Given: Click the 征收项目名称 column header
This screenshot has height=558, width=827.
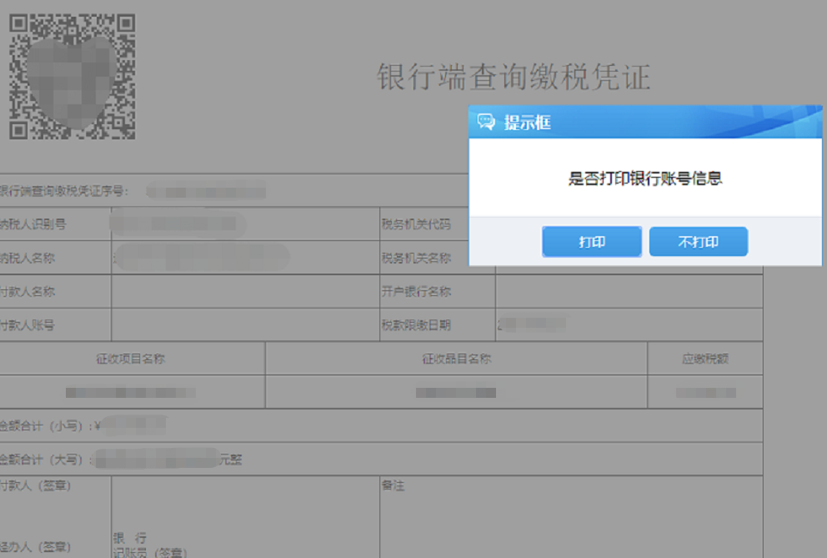Looking at the screenshot, I should click(131, 359).
